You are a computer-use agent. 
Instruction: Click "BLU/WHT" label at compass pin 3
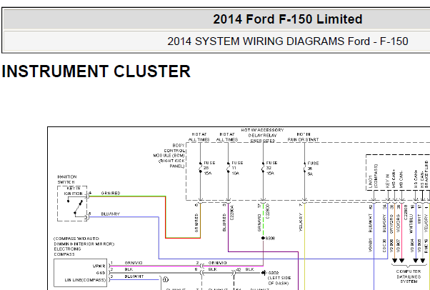pyautogui.click(x=134, y=276)
